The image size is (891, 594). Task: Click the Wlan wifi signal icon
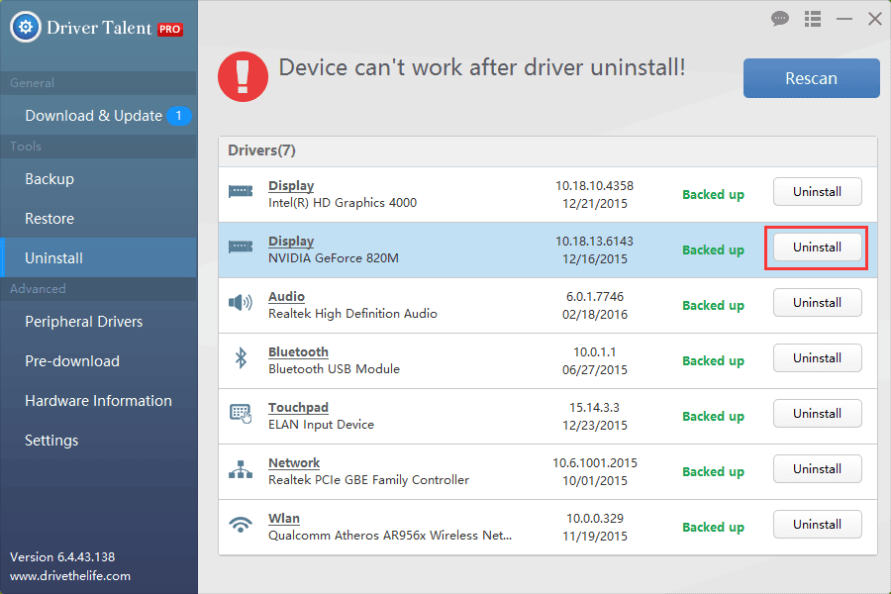point(241,525)
